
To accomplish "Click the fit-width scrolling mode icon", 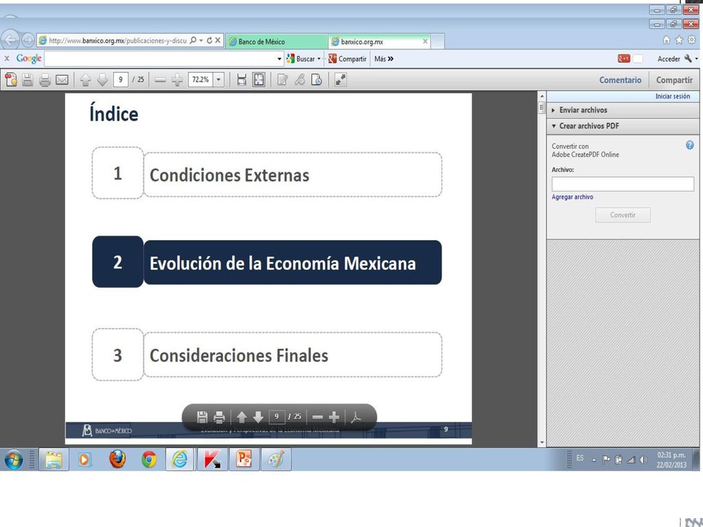I will click(242, 80).
